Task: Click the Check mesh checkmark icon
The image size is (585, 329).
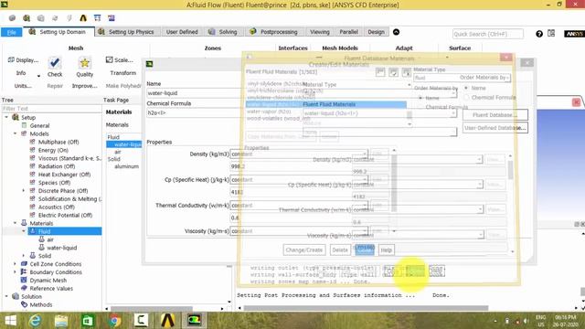Action: click(x=55, y=62)
